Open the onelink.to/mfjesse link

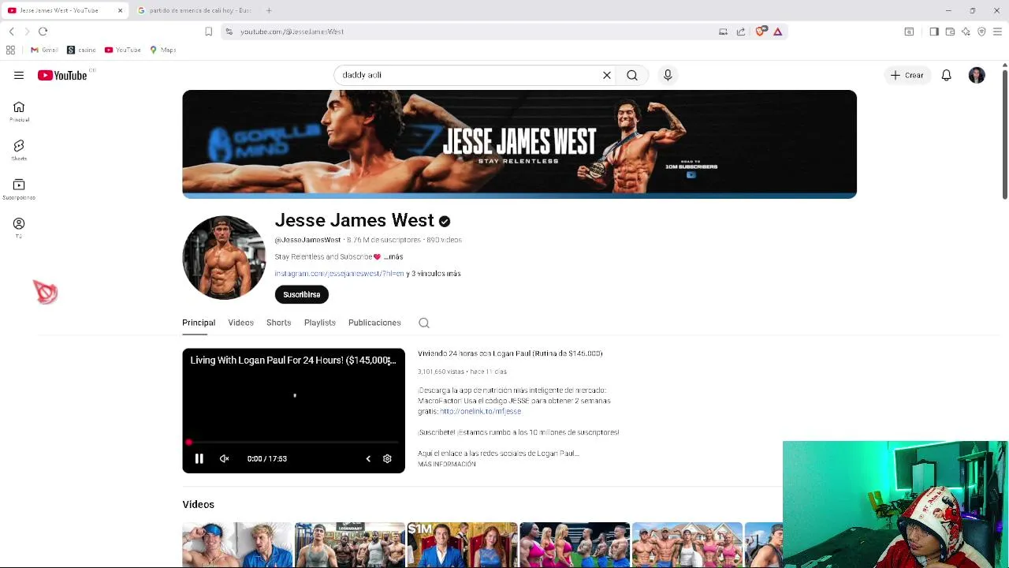(x=480, y=411)
